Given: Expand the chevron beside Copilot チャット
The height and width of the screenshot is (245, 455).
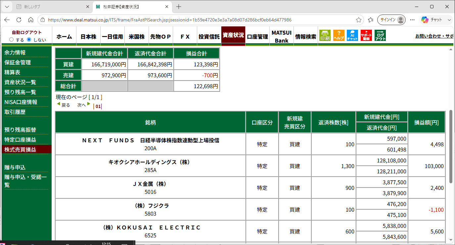Looking at the screenshot, I should 449,20.
